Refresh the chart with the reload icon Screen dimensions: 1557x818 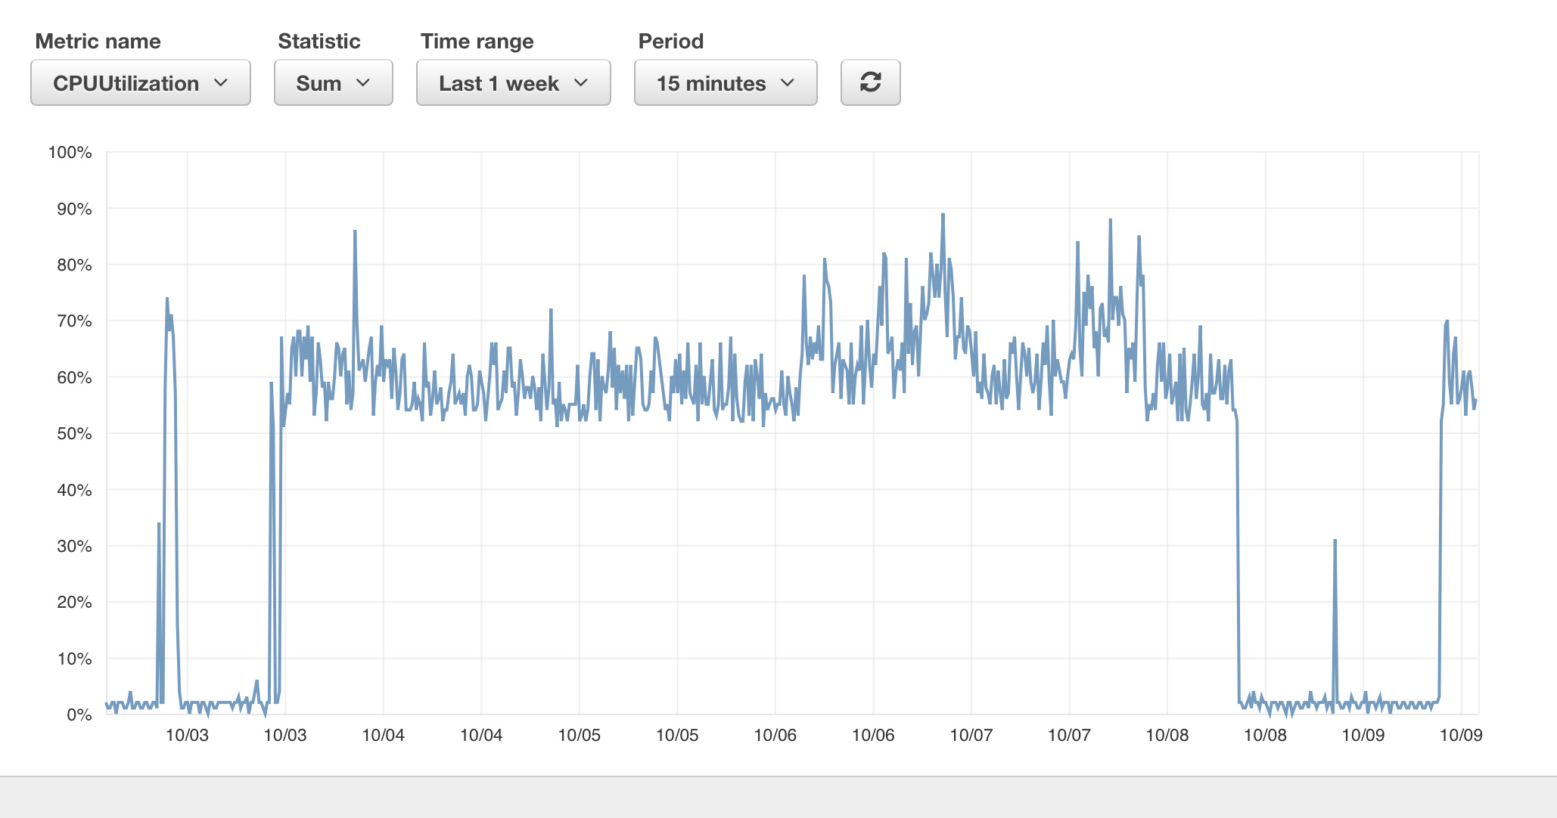[x=870, y=82]
